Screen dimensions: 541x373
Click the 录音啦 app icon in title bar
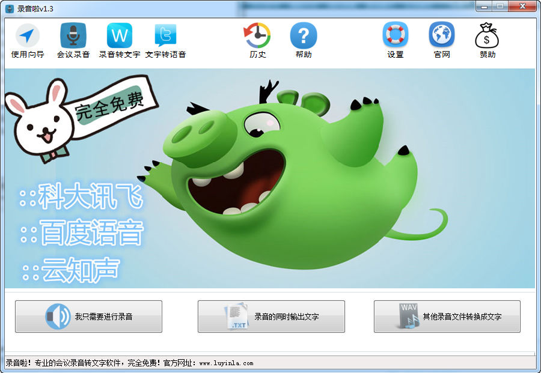(10, 8)
